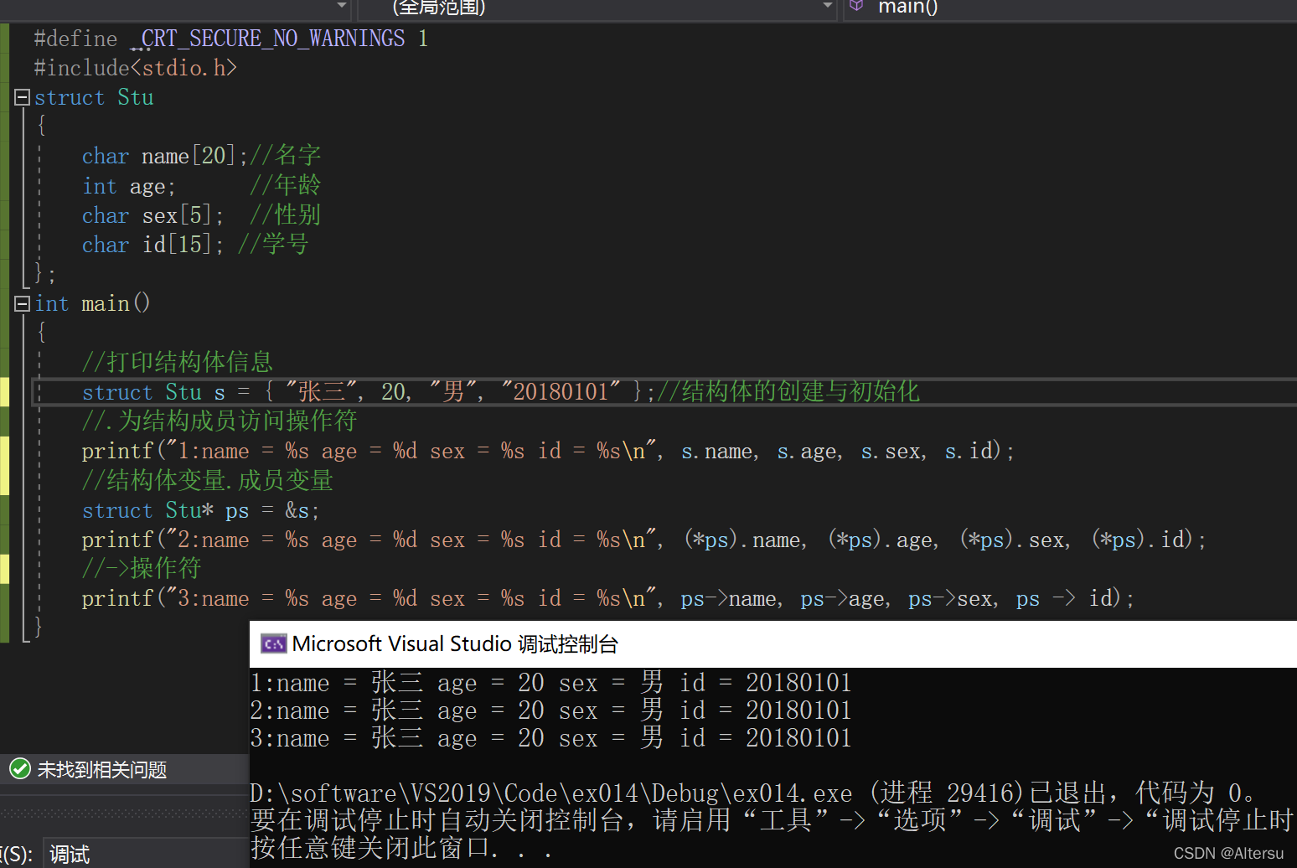The width and height of the screenshot is (1297, 868).
Task: Click the comment //打印结构体信息
Action: click(x=178, y=362)
